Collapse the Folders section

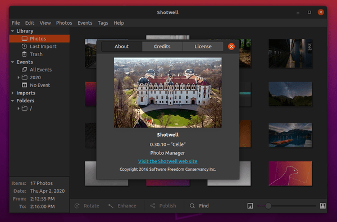(x=12, y=101)
